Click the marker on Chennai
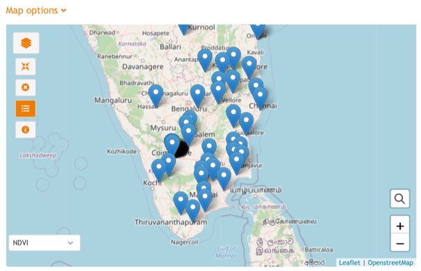 coord(260,98)
